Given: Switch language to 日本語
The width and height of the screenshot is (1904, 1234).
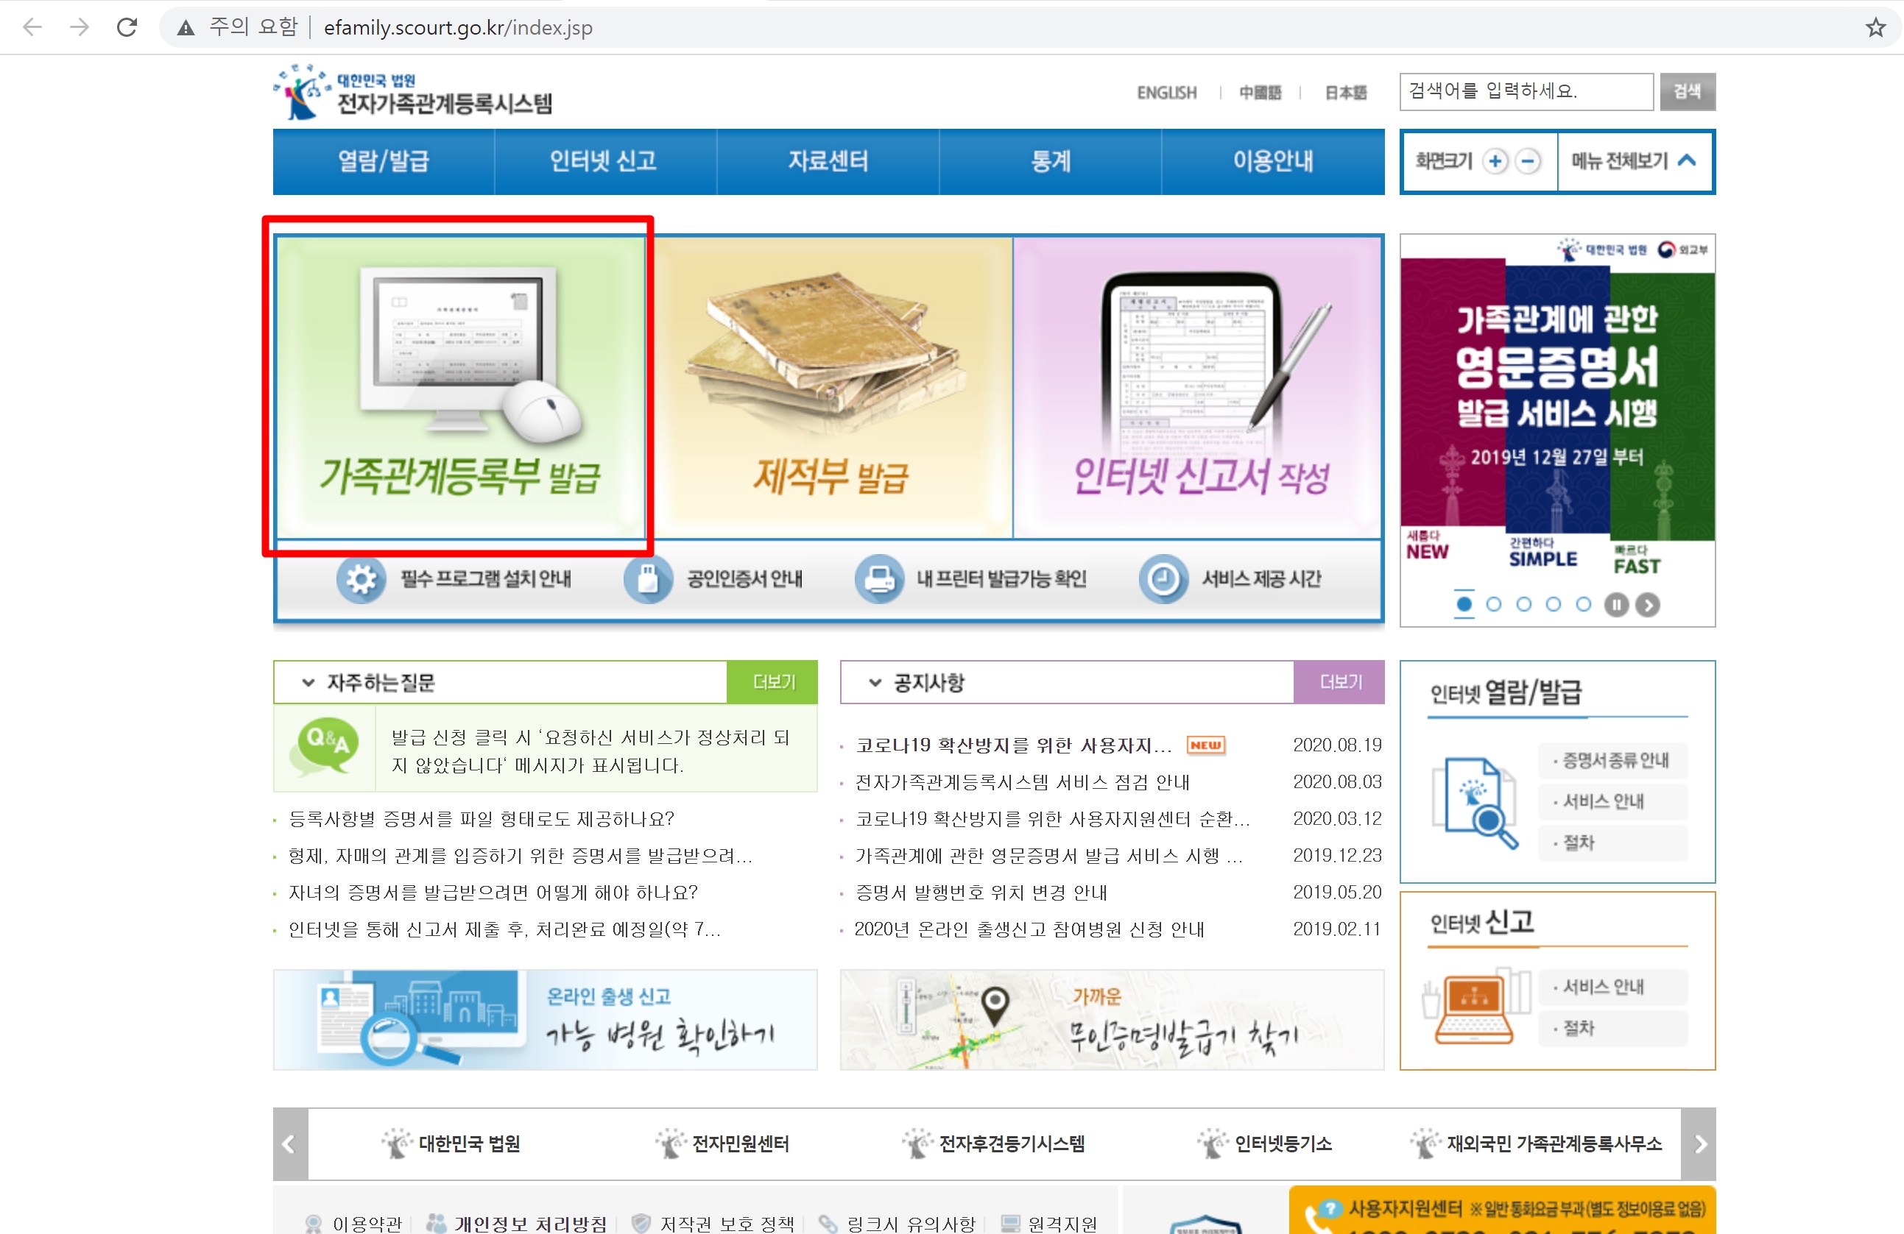Looking at the screenshot, I should tap(1346, 93).
